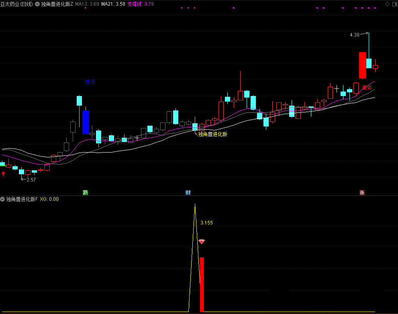398x314 pixels.
Task: Click the magenta 支撑线 label
Action: tap(140, 4)
